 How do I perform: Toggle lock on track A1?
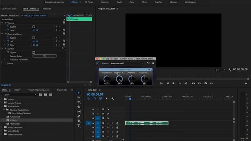tap(93, 123)
